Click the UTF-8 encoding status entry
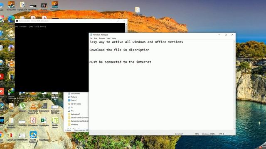 point(222,134)
